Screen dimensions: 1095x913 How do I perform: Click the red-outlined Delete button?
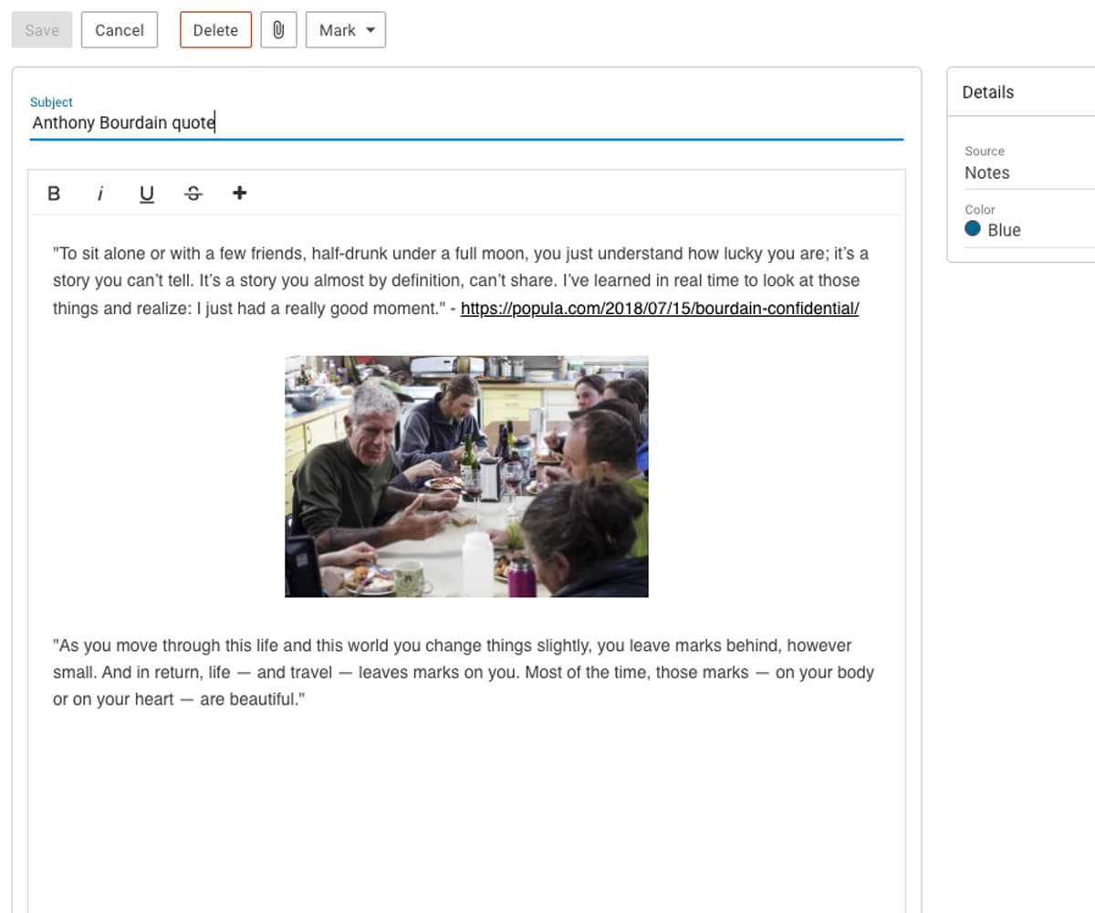(215, 30)
